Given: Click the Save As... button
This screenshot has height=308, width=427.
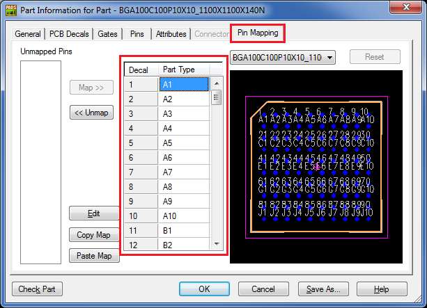Looking at the screenshot, I should pos(323,289).
